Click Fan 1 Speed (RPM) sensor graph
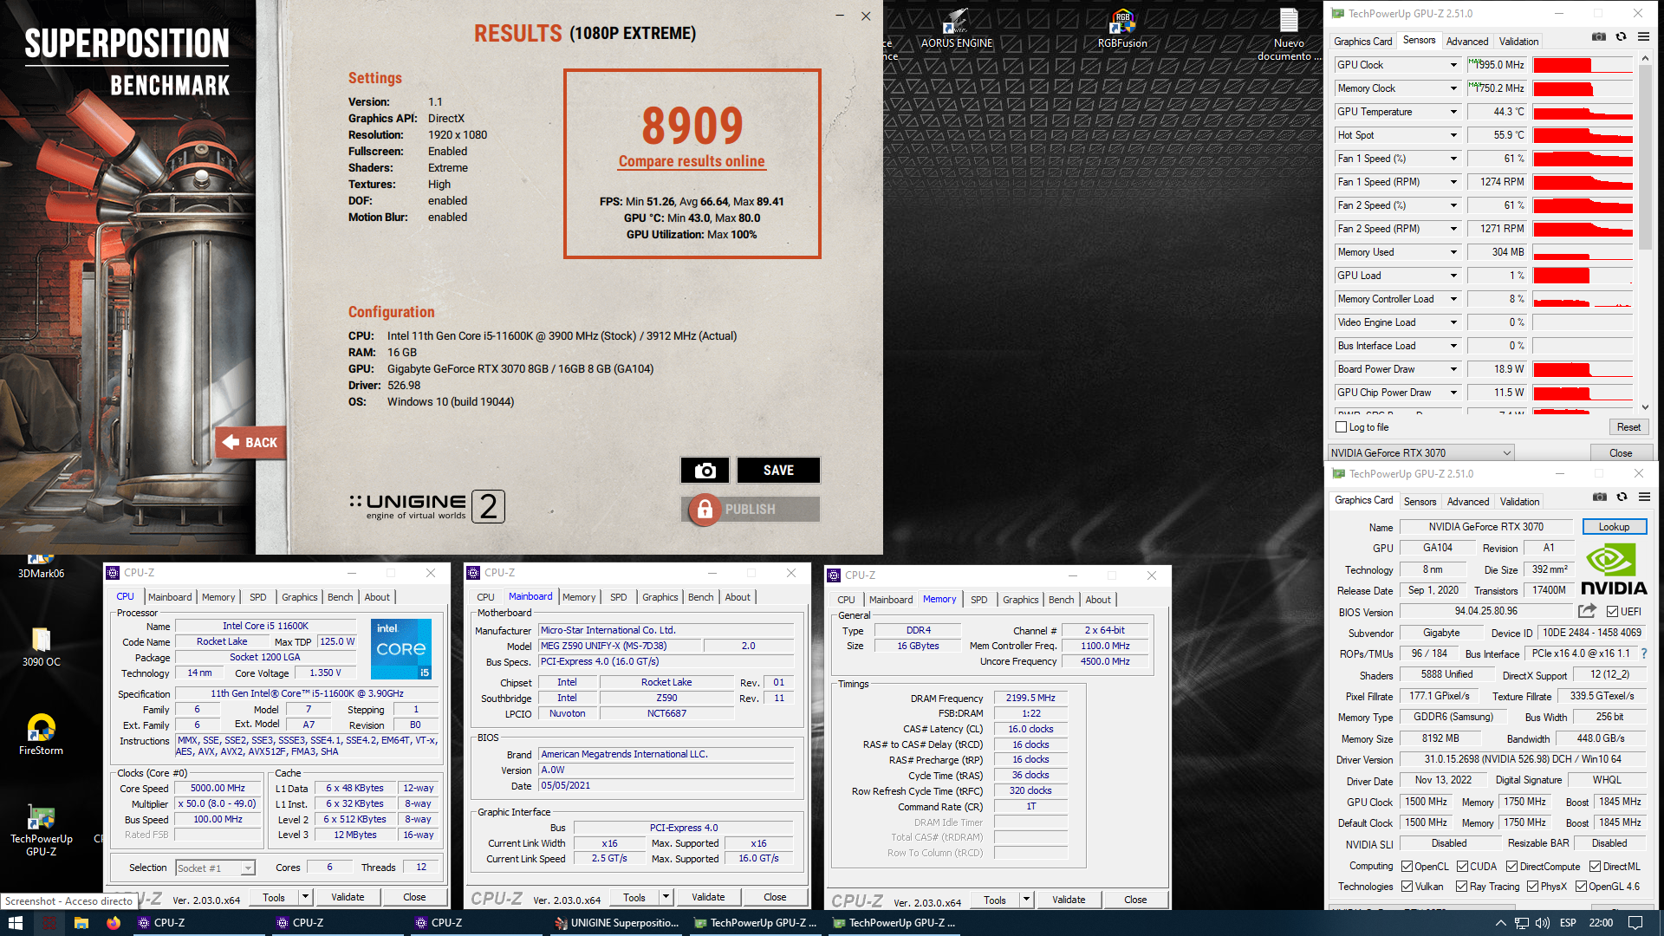The image size is (1664, 936). click(x=1583, y=182)
